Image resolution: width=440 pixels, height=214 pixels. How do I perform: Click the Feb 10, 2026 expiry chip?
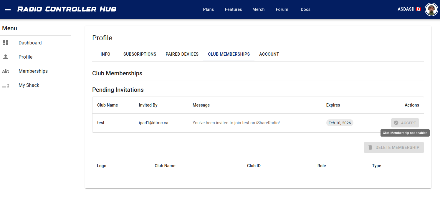click(340, 123)
